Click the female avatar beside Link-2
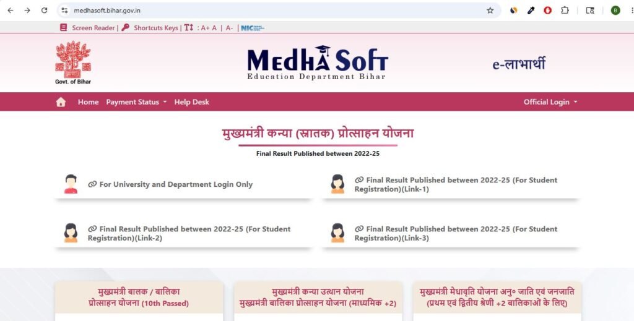 (71, 233)
